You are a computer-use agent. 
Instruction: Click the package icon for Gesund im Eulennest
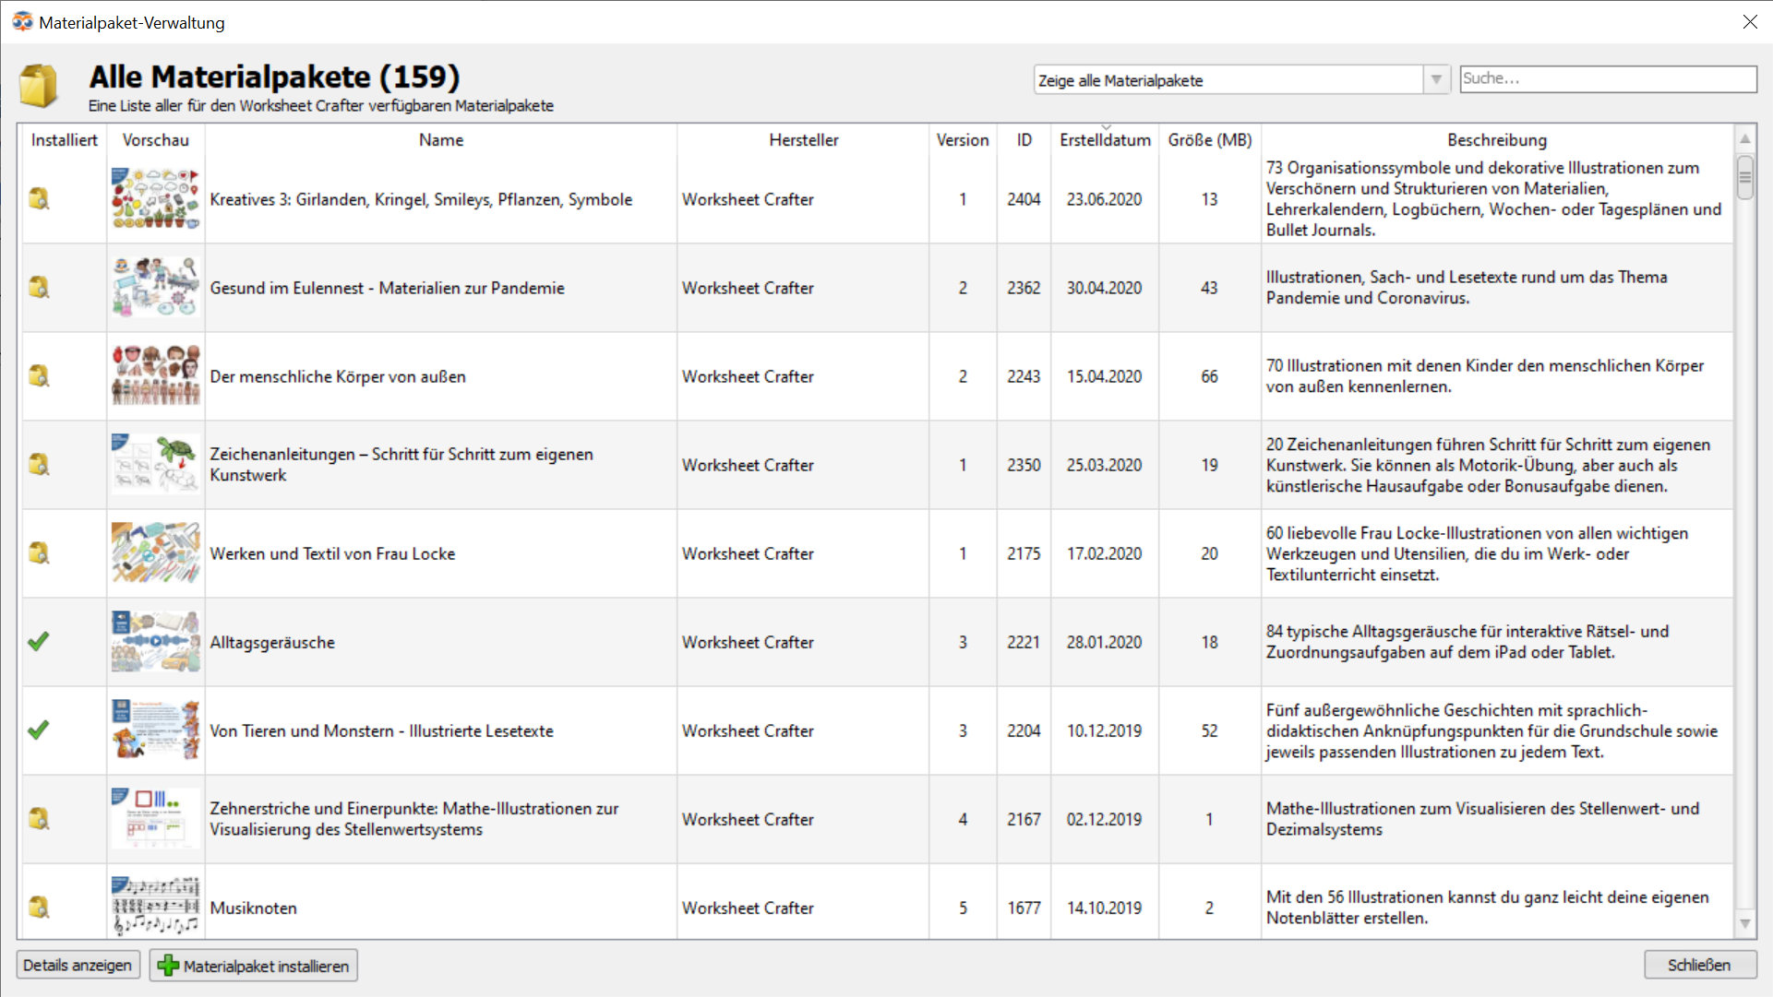39,288
